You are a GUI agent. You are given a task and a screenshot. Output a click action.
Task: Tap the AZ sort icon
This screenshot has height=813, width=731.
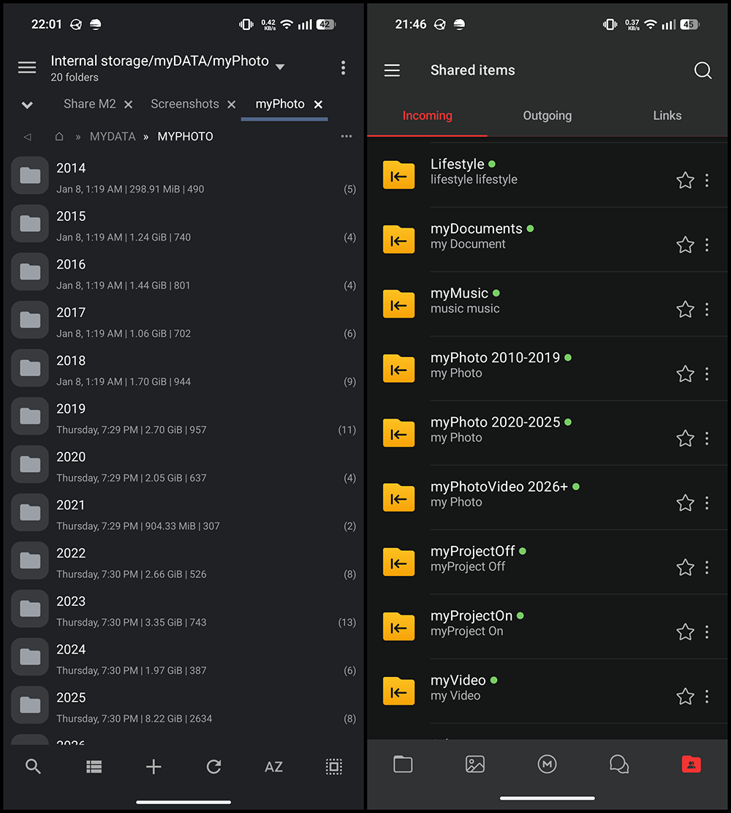pos(273,766)
